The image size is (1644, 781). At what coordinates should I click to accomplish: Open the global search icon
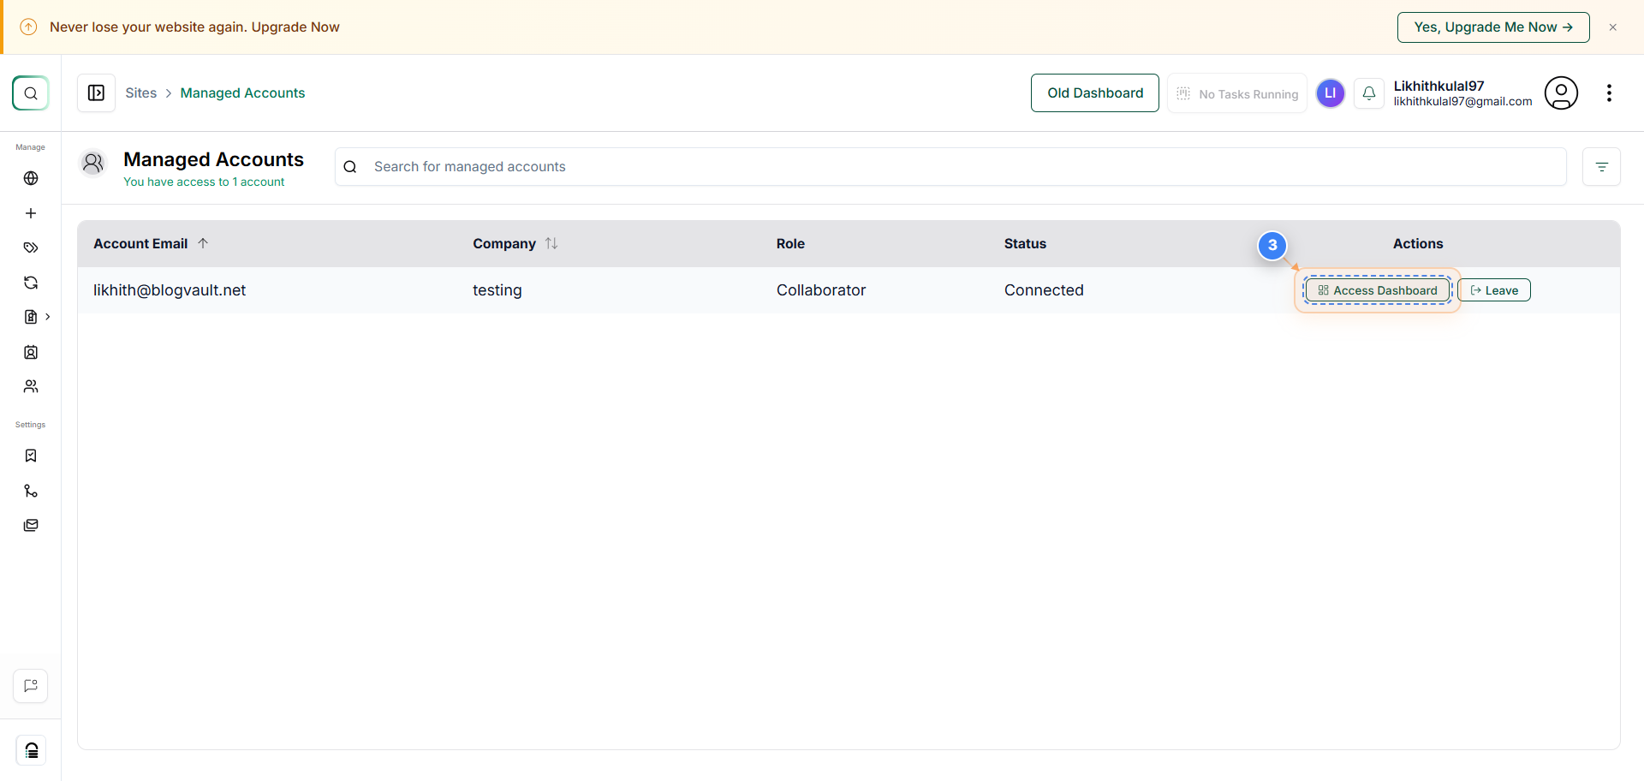31,92
